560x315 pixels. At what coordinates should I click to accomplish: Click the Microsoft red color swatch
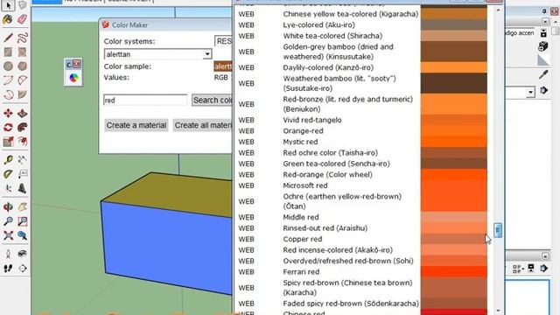453,185
